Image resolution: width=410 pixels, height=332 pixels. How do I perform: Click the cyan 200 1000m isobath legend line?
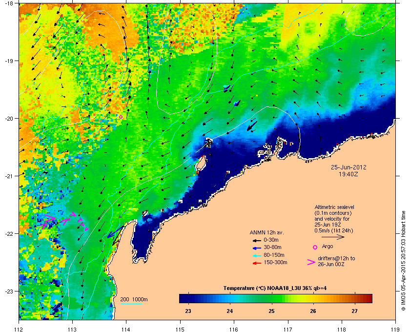tap(131, 304)
